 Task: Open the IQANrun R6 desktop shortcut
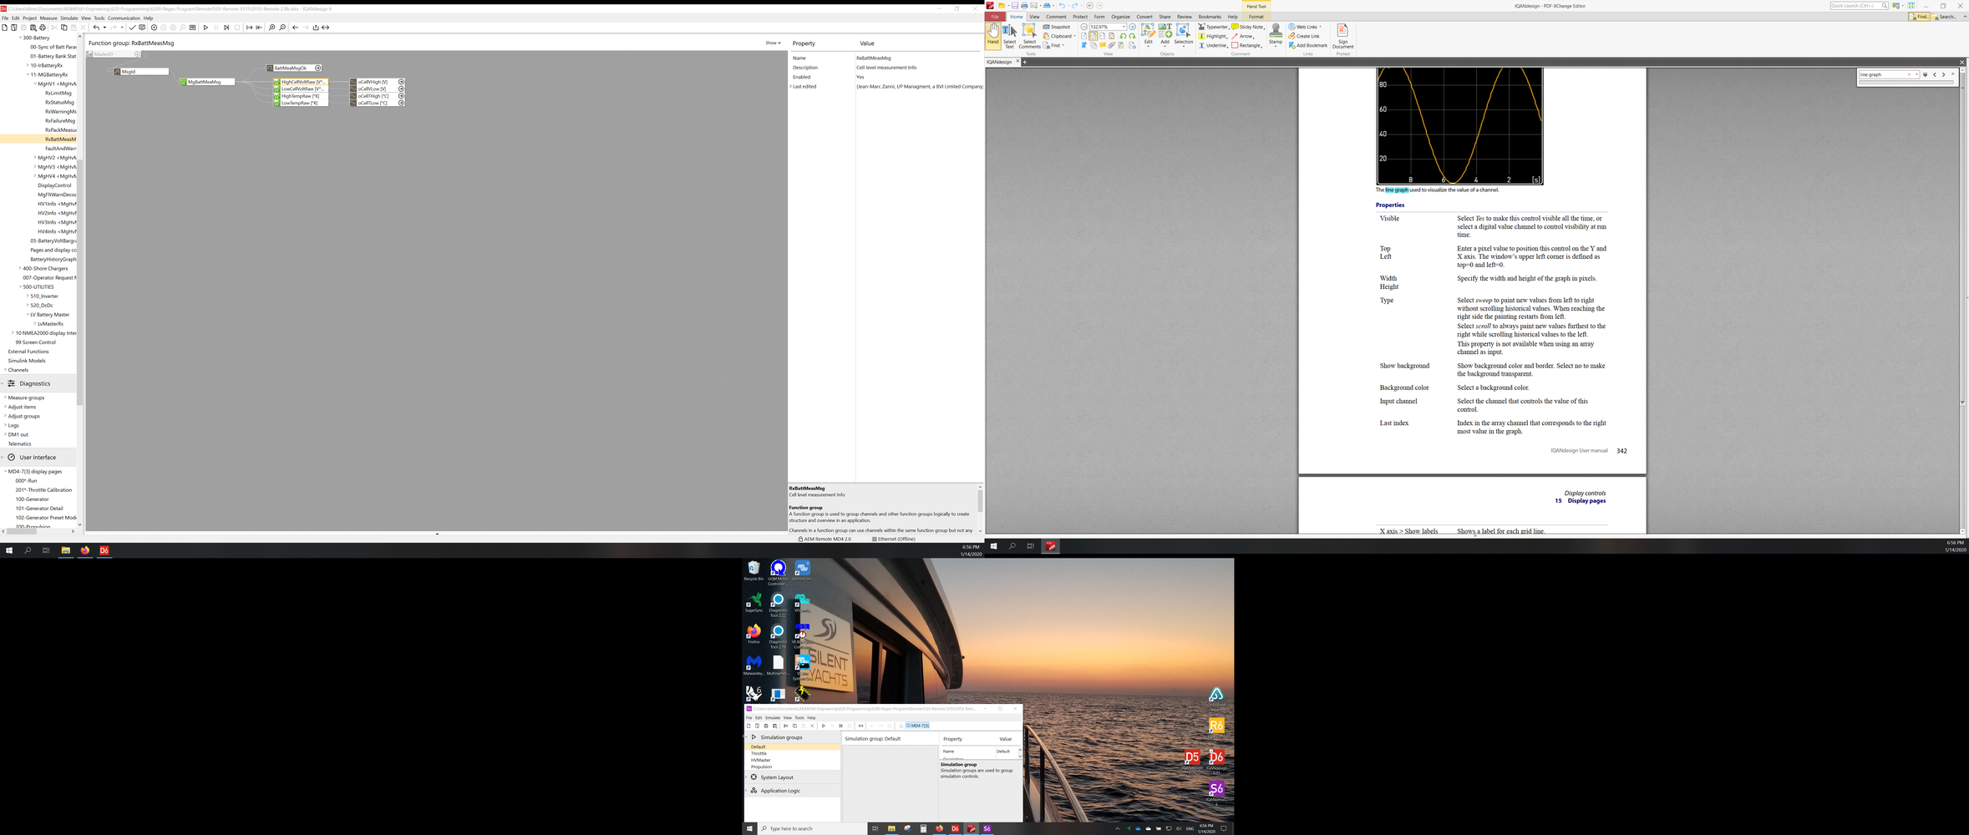(x=1216, y=727)
